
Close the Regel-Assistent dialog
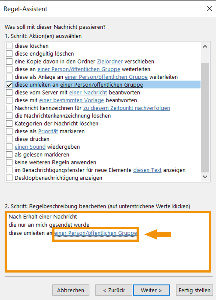(x=209, y=9)
